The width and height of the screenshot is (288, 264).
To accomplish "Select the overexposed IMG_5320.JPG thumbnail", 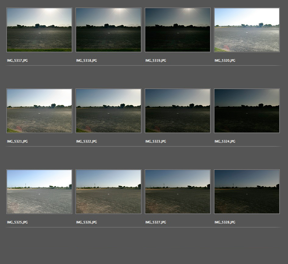I will click(247, 30).
